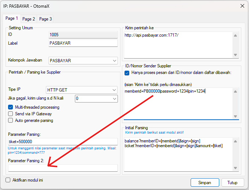Click the 'Jika gagal, kirim ulang s.d N kali' label
Image resolution: width=249 pixels, height=190 pixels.
click(36, 98)
